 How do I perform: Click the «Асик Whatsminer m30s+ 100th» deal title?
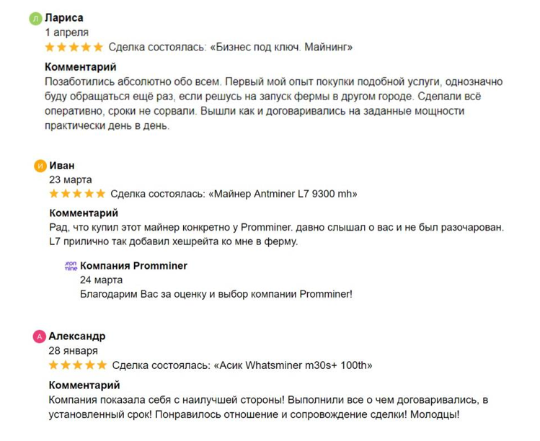293,365
